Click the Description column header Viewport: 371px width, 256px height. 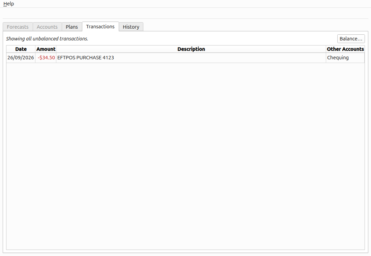tap(191, 49)
